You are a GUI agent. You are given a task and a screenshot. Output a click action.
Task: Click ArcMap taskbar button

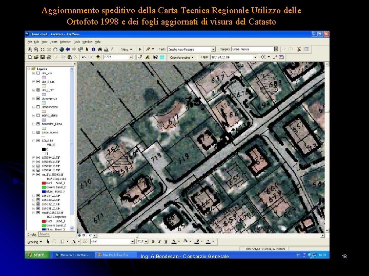(x=73, y=255)
